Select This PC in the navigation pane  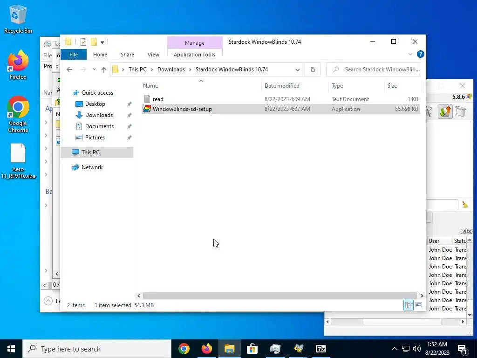(97, 152)
